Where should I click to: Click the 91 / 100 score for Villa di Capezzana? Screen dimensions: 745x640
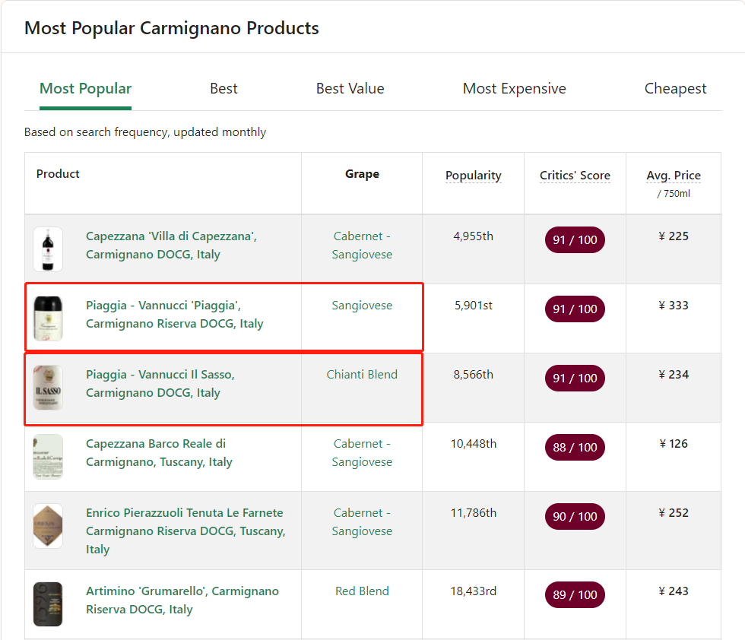pyautogui.click(x=575, y=240)
